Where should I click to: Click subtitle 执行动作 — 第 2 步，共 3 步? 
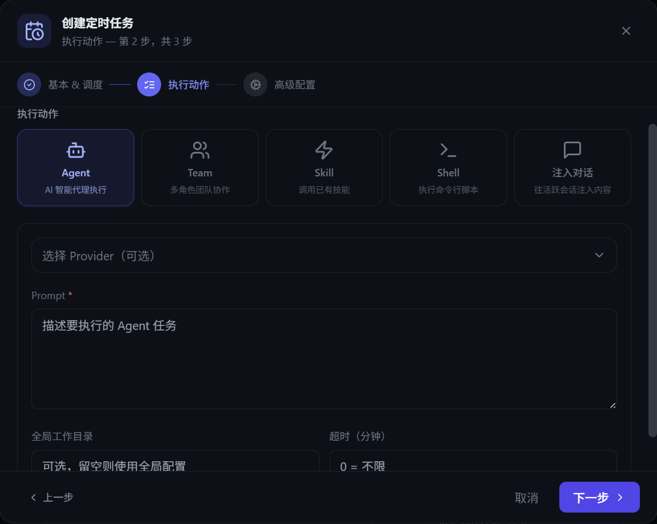tap(127, 41)
